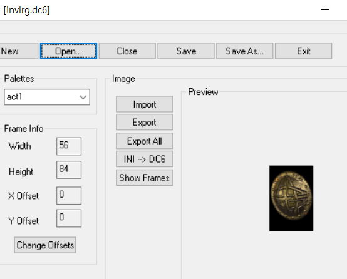Save the current file

tap(186, 51)
